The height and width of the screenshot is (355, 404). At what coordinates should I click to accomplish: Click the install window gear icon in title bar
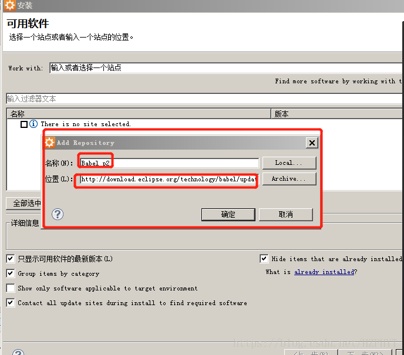9,6
